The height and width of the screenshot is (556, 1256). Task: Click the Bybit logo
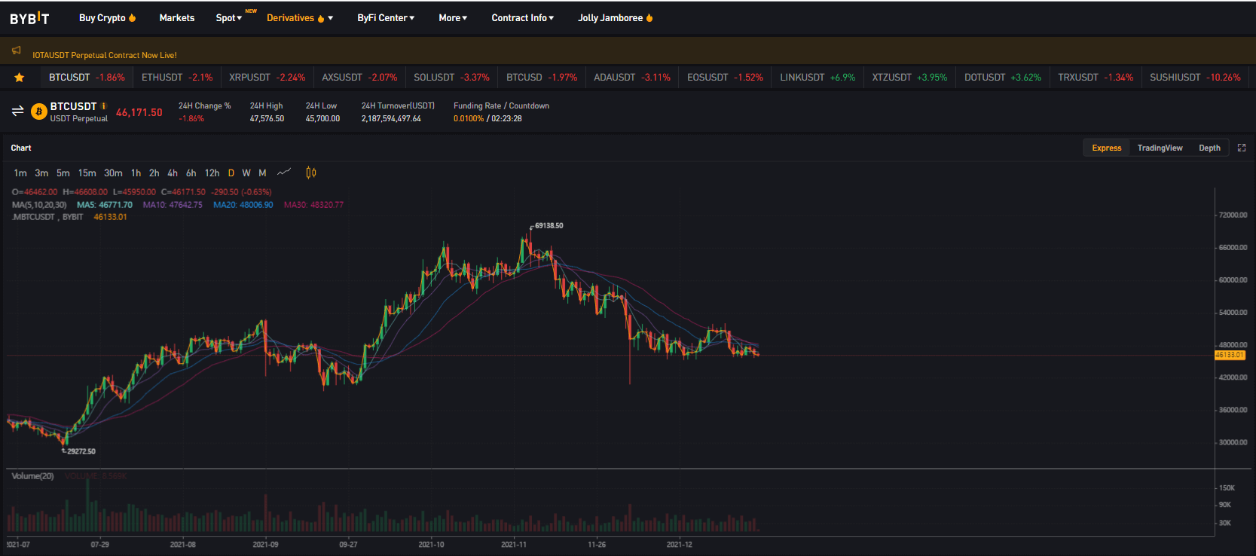tap(29, 18)
